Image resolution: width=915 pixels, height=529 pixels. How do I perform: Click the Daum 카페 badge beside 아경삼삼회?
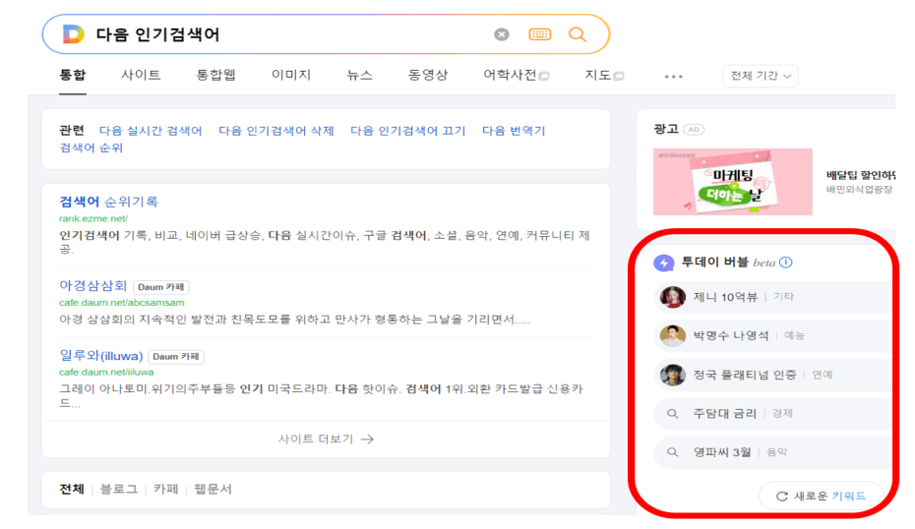(161, 287)
